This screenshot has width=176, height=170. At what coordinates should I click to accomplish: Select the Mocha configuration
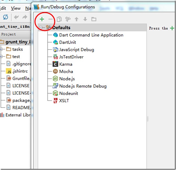tap(66, 72)
